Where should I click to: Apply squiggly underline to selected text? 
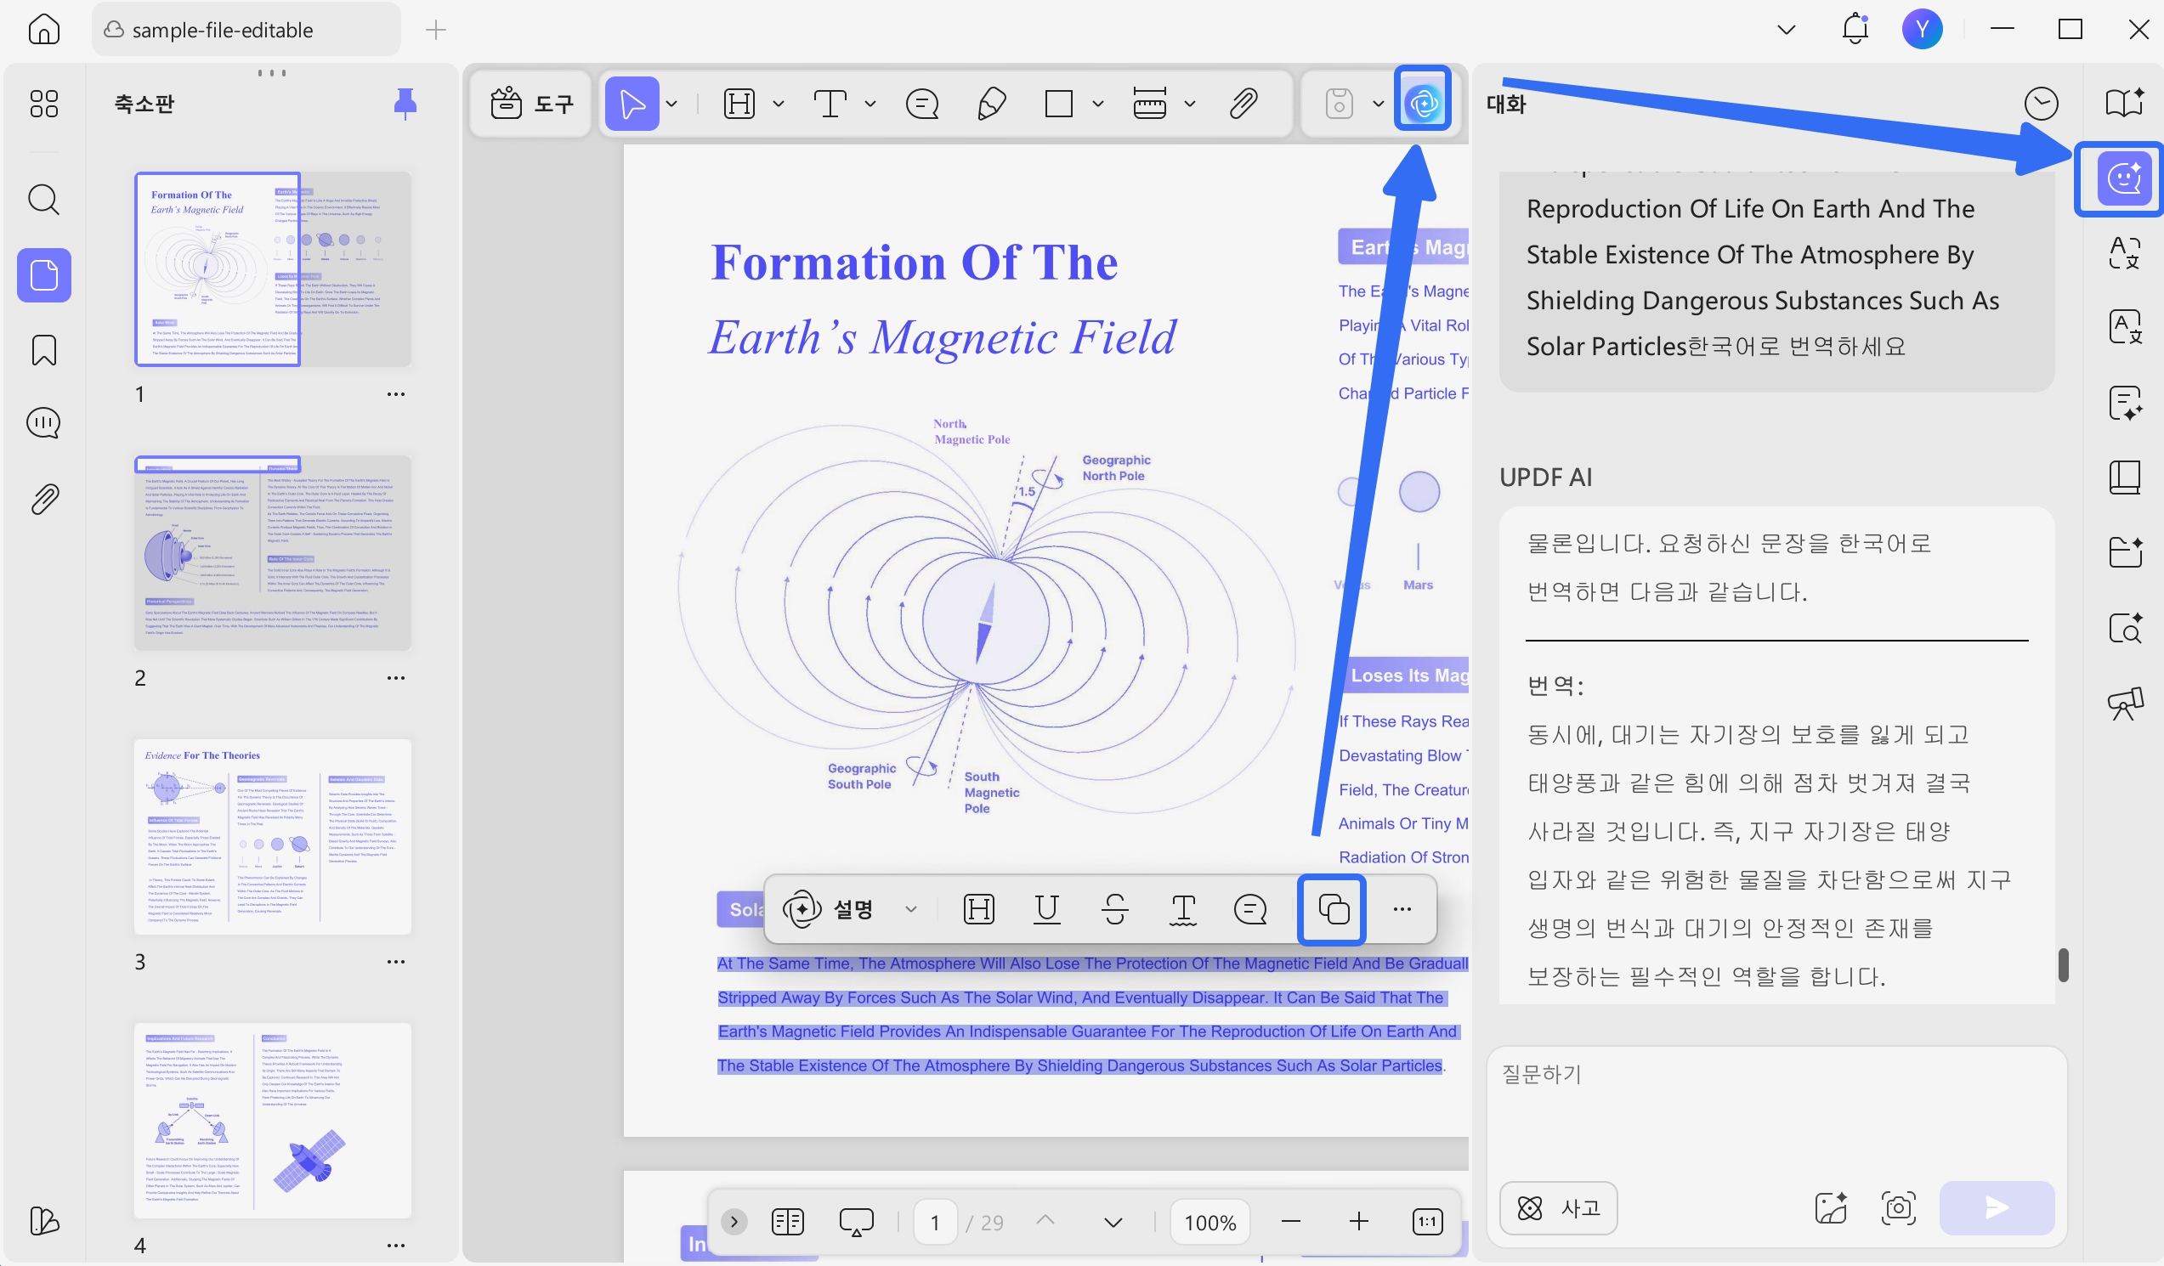click(x=1183, y=909)
